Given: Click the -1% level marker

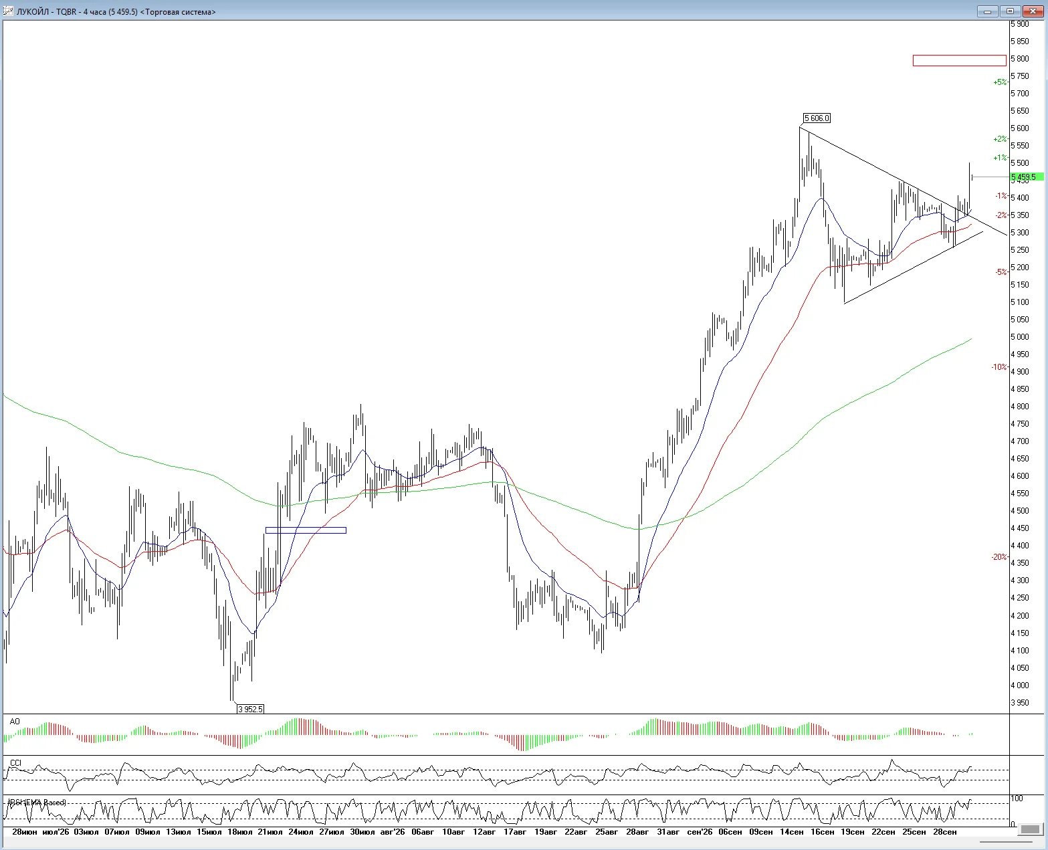Looking at the screenshot, I should [x=1001, y=196].
